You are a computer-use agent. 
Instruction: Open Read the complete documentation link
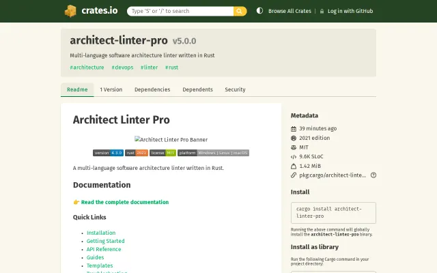point(125,202)
